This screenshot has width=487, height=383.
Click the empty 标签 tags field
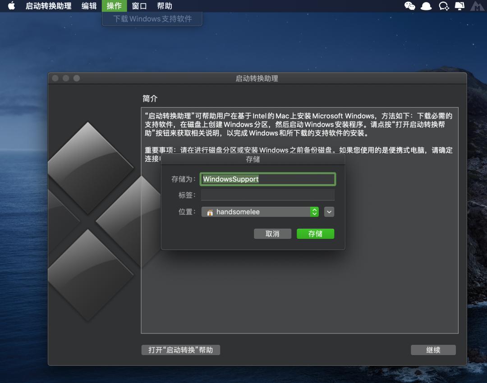(268, 195)
